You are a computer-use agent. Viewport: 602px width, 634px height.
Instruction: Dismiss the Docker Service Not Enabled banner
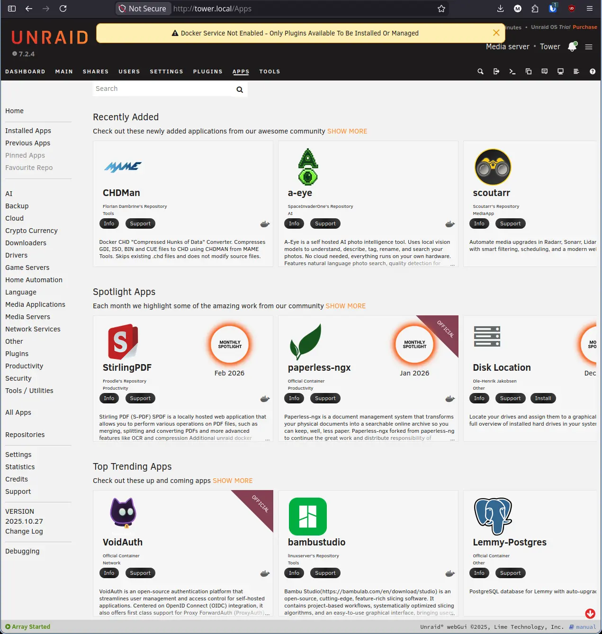[x=496, y=33]
